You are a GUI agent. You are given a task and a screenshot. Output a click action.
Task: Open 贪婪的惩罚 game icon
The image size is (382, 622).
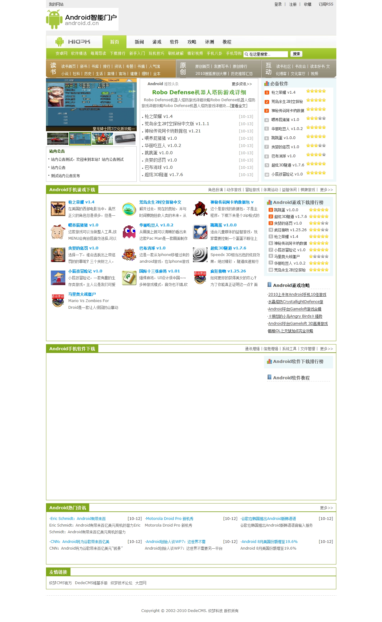58,255
